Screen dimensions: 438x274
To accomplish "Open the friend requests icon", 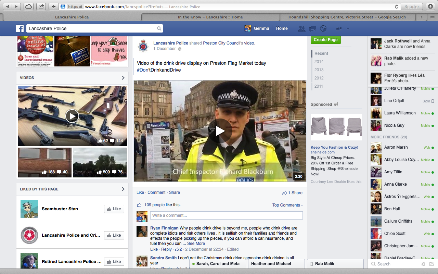I will (301, 29).
